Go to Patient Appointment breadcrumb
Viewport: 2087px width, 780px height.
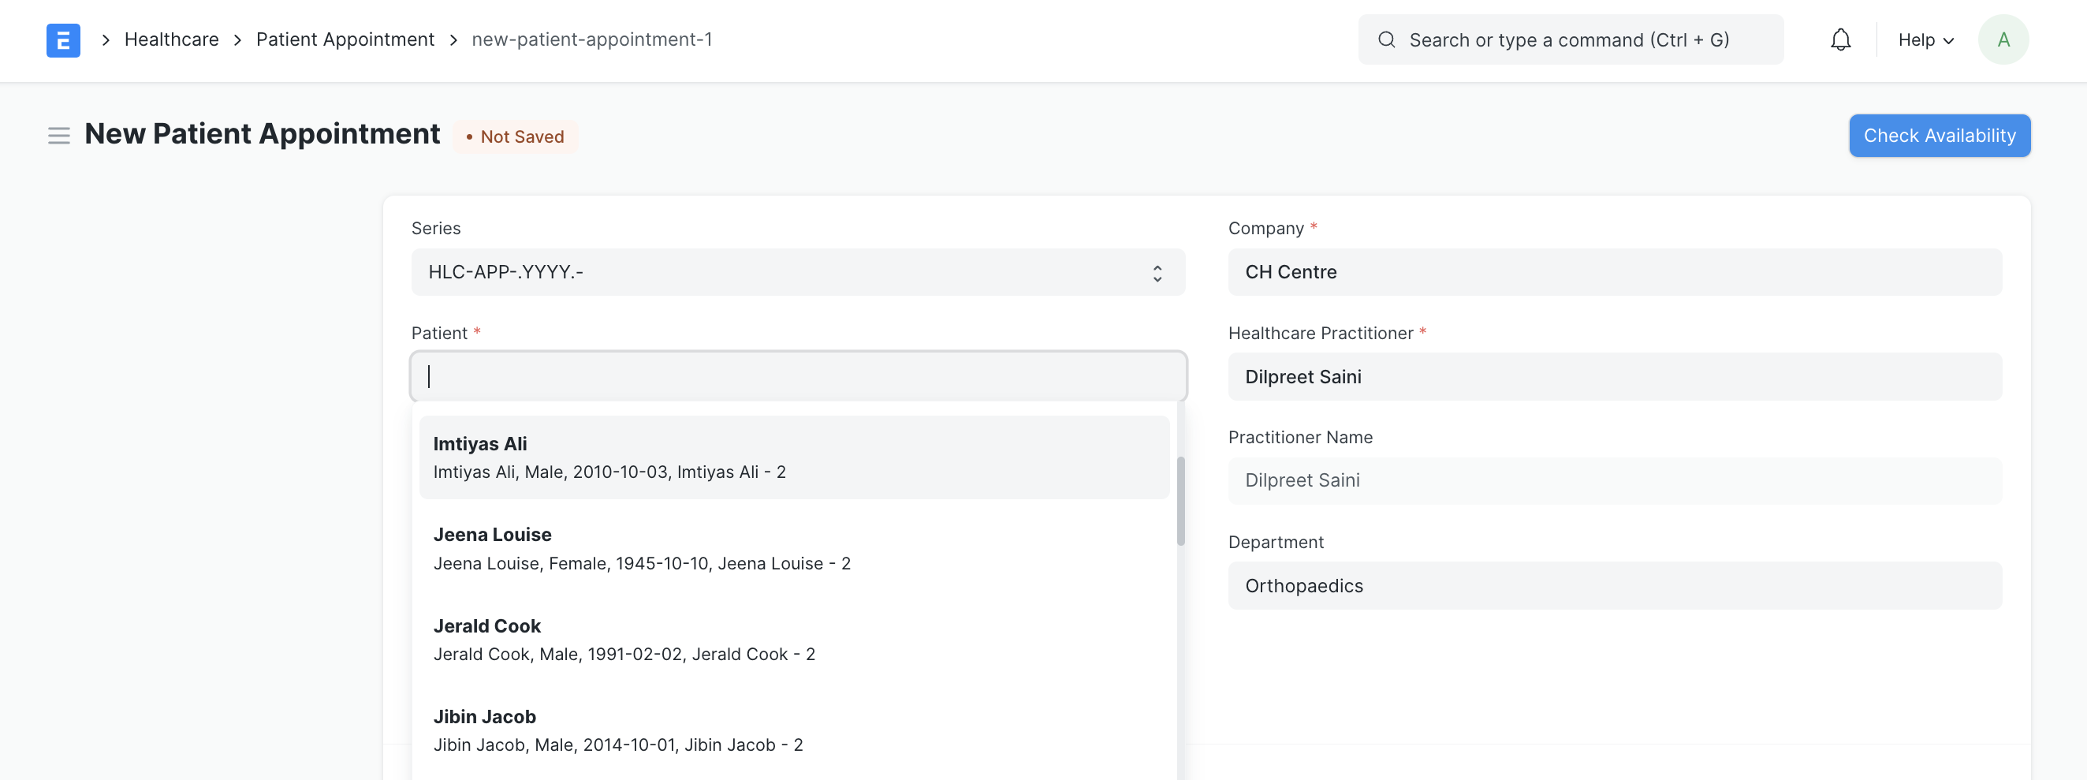(345, 39)
